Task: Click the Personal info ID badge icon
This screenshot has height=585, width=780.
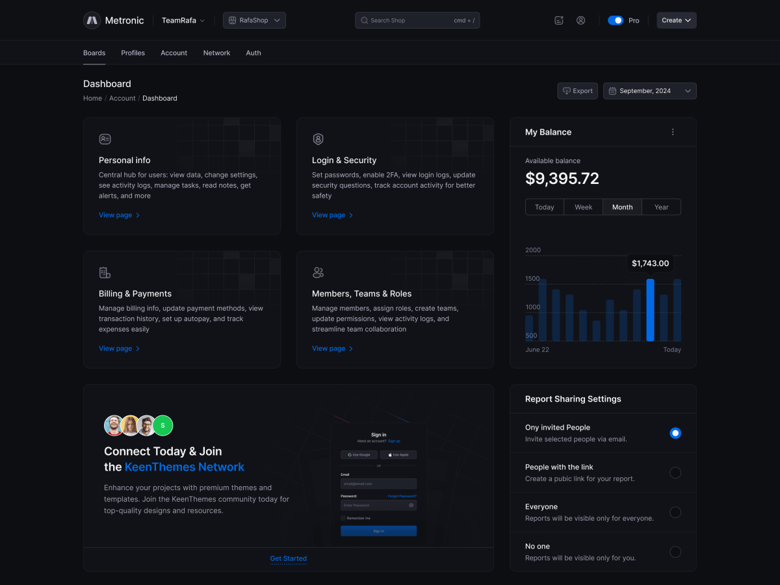Action: coord(105,138)
